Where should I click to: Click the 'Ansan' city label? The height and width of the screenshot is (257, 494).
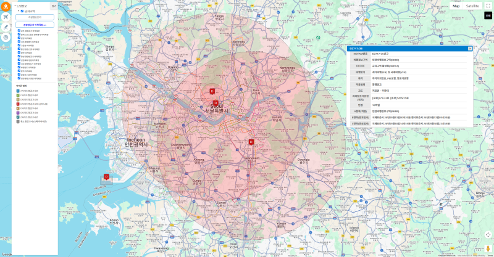[114, 220]
